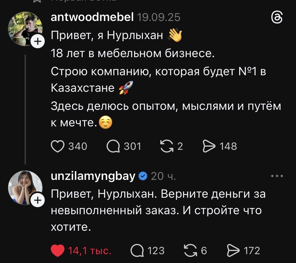The width and height of the screenshot is (296, 263).
Task: Share antwoodmebel's post via send icon
Action: [x=209, y=146]
